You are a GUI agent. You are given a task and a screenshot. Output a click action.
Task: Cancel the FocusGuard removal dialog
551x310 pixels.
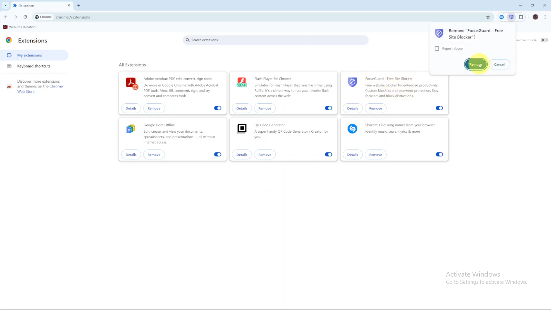pyautogui.click(x=499, y=64)
